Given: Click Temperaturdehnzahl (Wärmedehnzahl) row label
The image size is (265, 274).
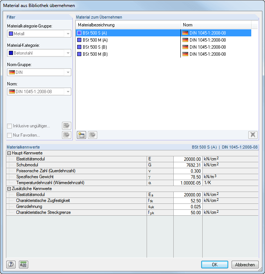Looking at the screenshot, I should click(x=50, y=183).
